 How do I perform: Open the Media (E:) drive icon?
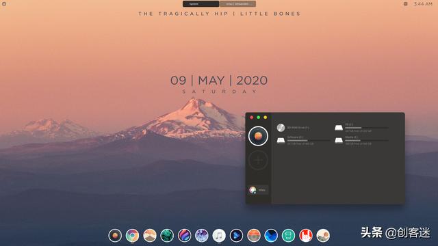click(339, 140)
